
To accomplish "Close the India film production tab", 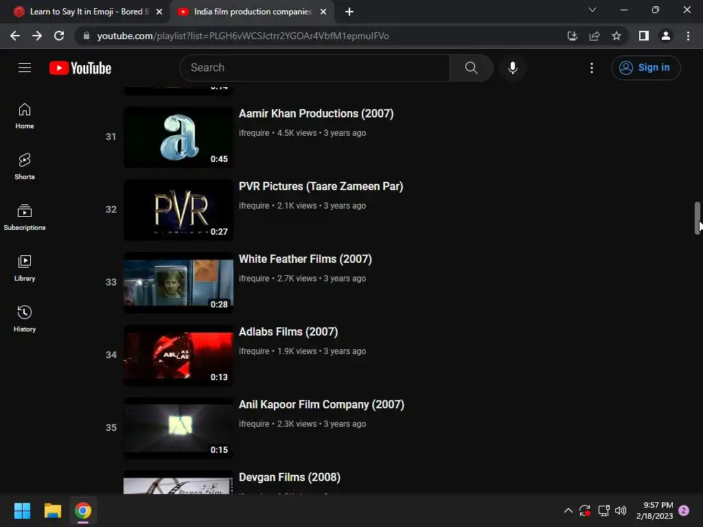I will (323, 12).
